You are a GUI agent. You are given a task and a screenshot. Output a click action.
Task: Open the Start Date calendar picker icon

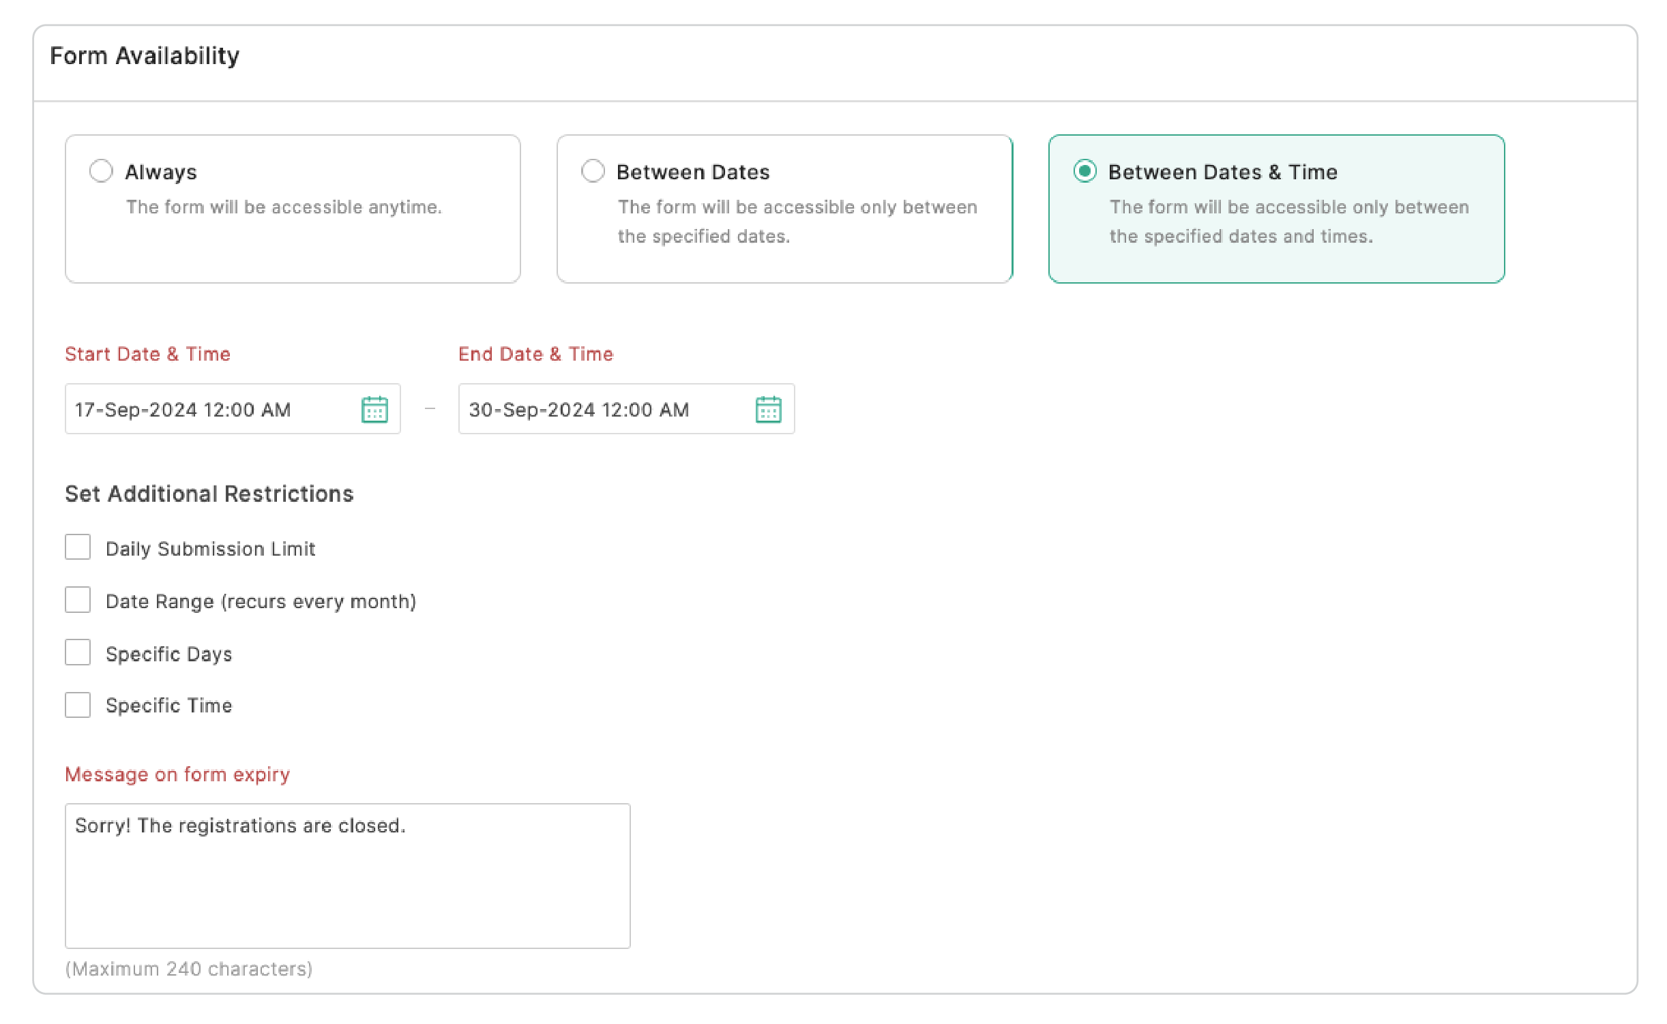coord(374,410)
